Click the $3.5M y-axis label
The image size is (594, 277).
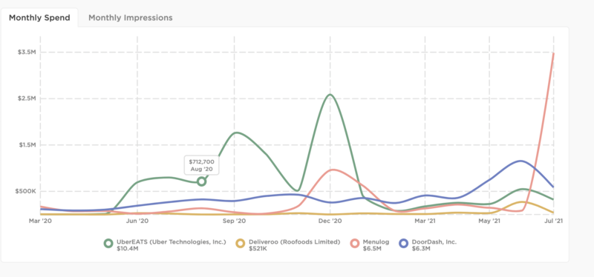[x=27, y=52]
